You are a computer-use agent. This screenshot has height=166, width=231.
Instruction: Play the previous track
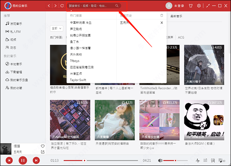tap(9, 160)
